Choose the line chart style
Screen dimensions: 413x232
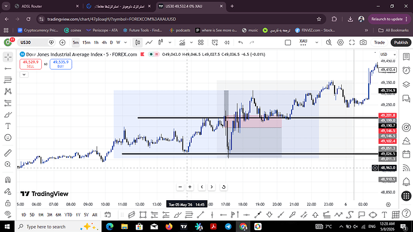[149, 43]
